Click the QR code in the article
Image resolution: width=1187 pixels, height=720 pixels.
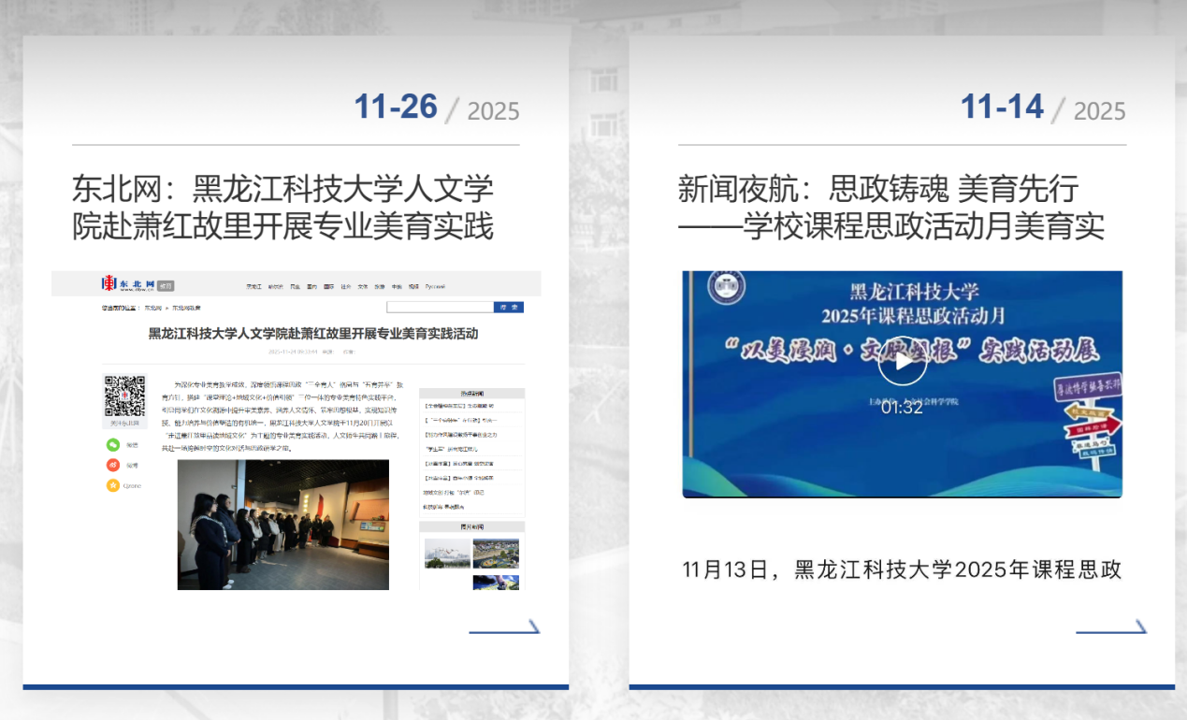[x=124, y=396]
